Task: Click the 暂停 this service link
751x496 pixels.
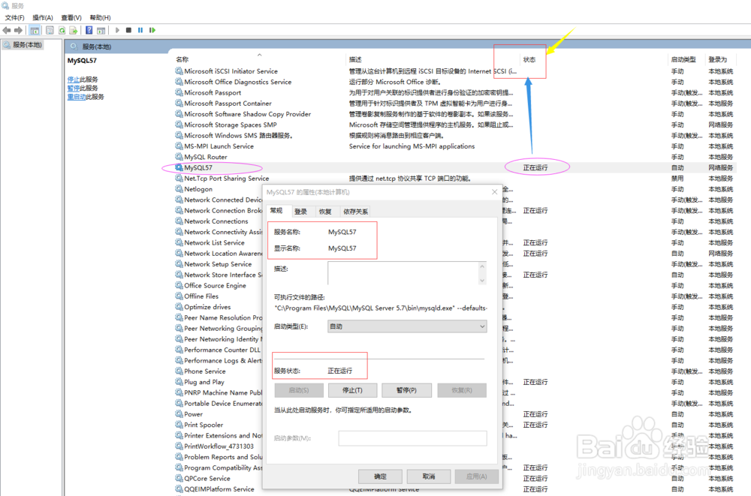Action: click(x=74, y=88)
